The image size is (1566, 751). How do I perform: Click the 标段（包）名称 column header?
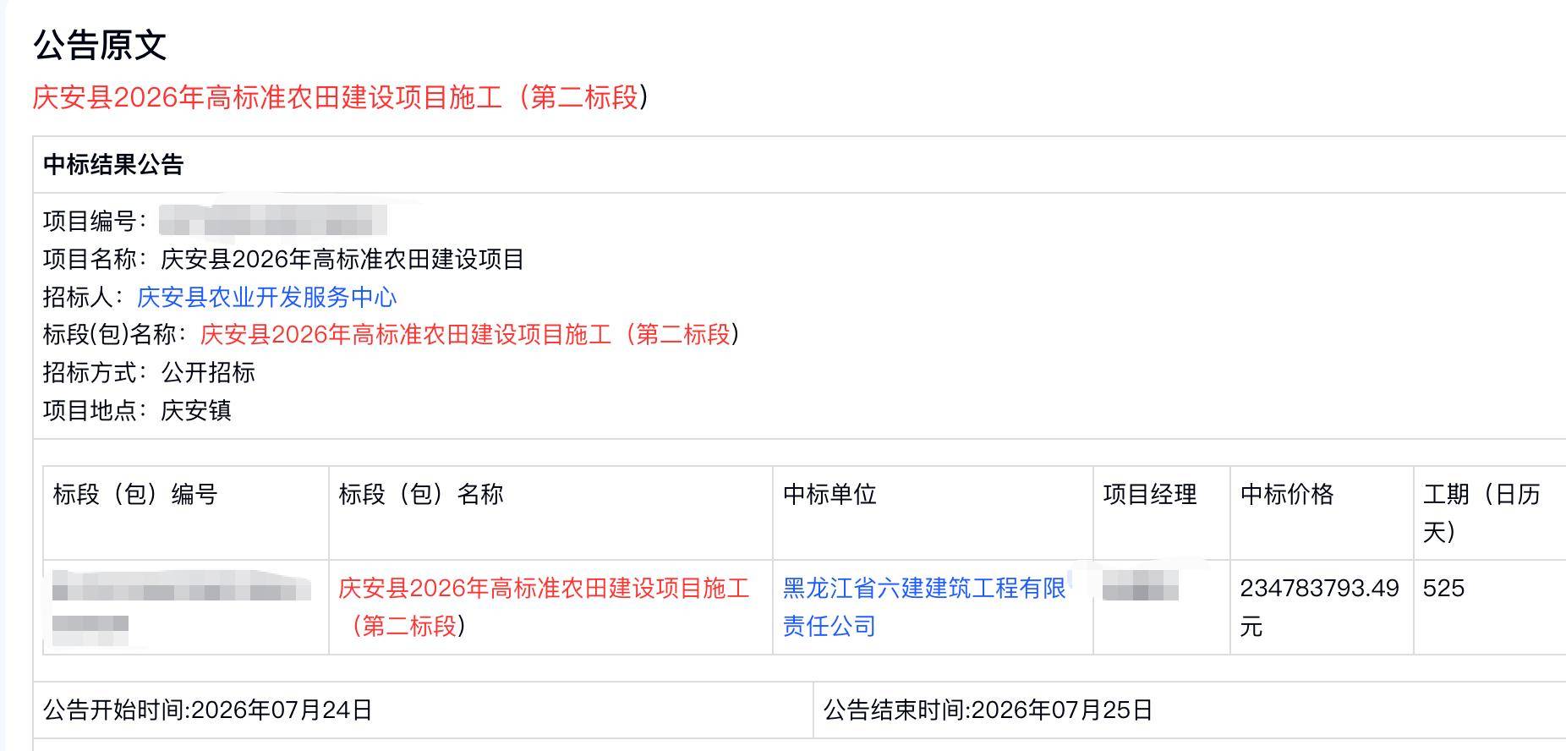[421, 494]
